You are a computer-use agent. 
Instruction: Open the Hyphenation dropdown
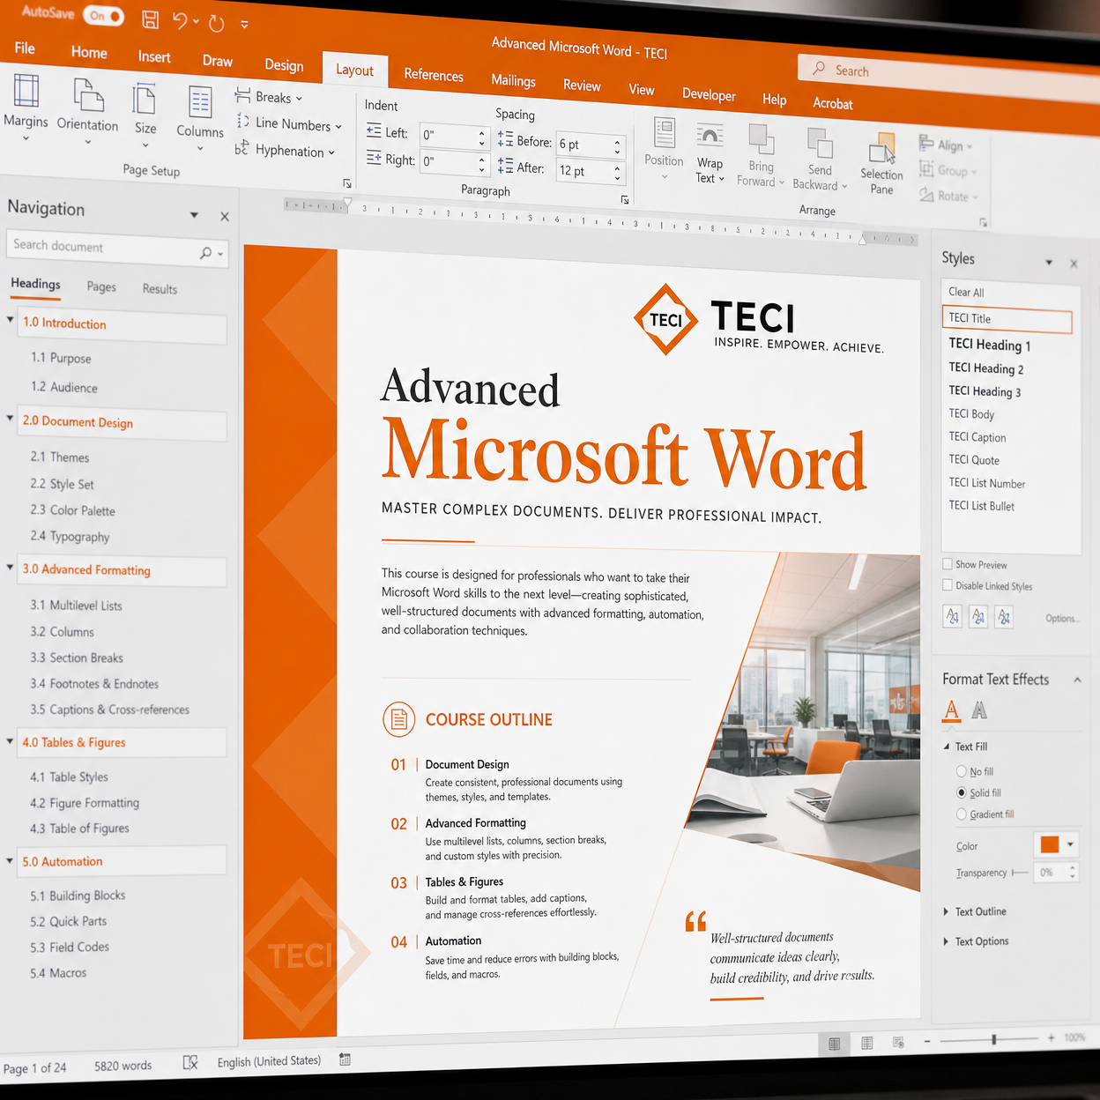(x=285, y=151)
